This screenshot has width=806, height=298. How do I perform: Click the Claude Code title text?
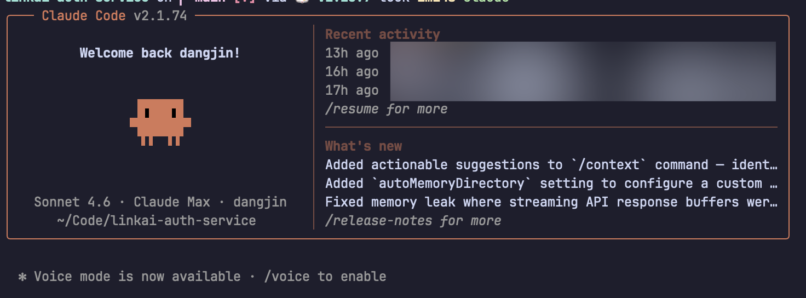84,16
